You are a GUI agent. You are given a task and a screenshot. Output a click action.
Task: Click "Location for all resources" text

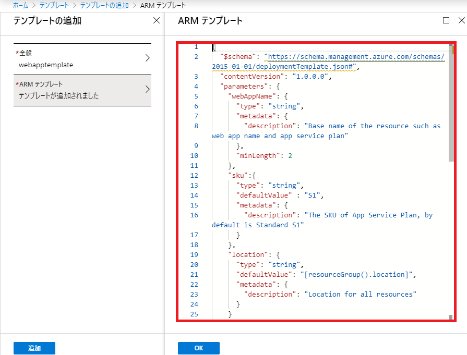360,295
